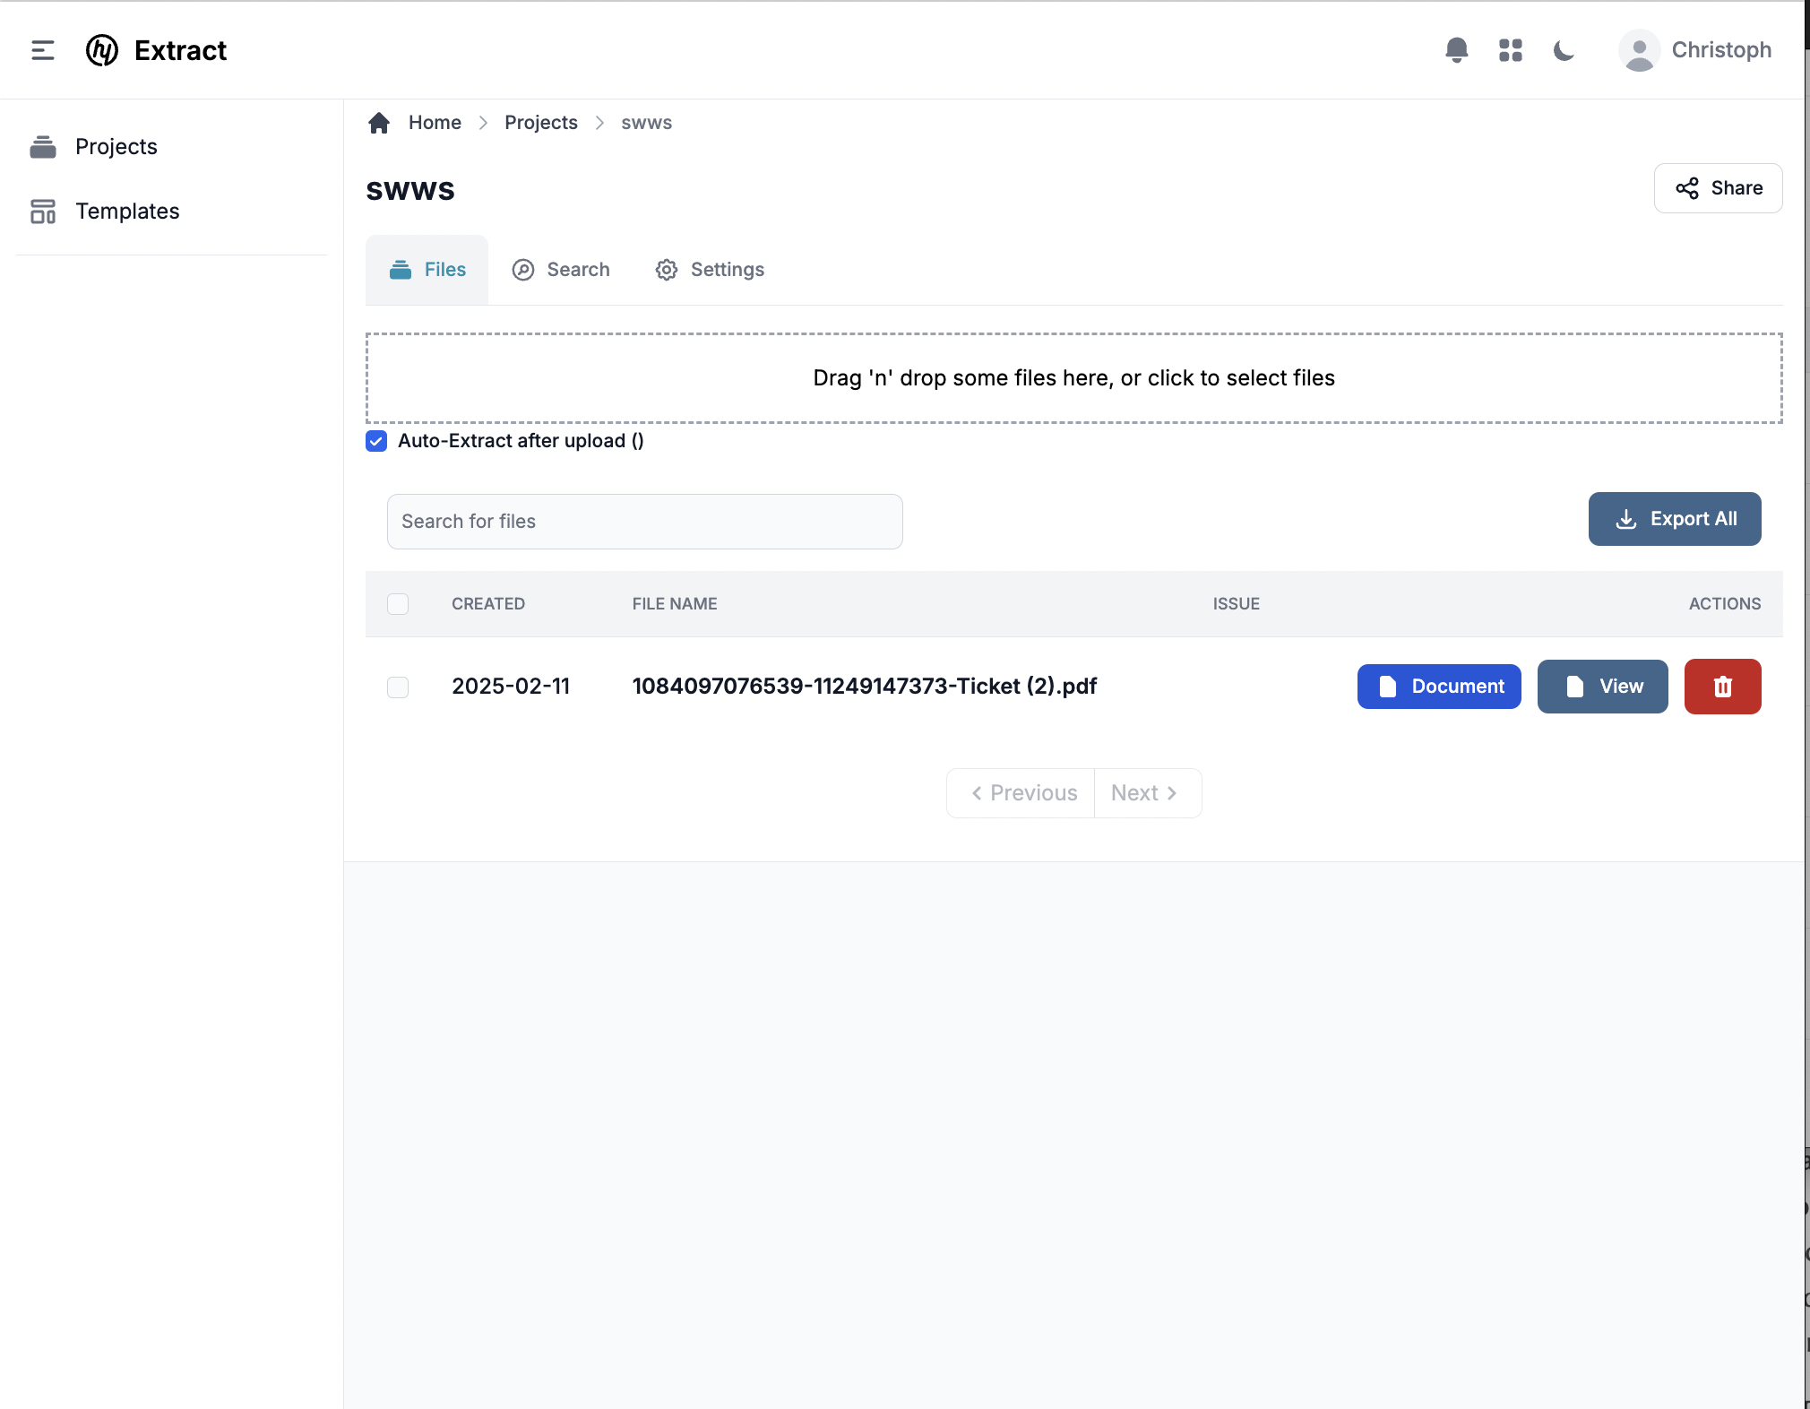Switch to the Search tab
The height and width of the screenshot is (1409, 1810).
coord(560,269)
